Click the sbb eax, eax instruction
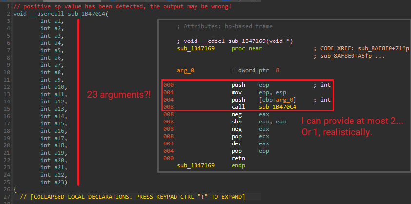Image resolution: width=411 pixels, height=204 pixels. coord(254,122)
